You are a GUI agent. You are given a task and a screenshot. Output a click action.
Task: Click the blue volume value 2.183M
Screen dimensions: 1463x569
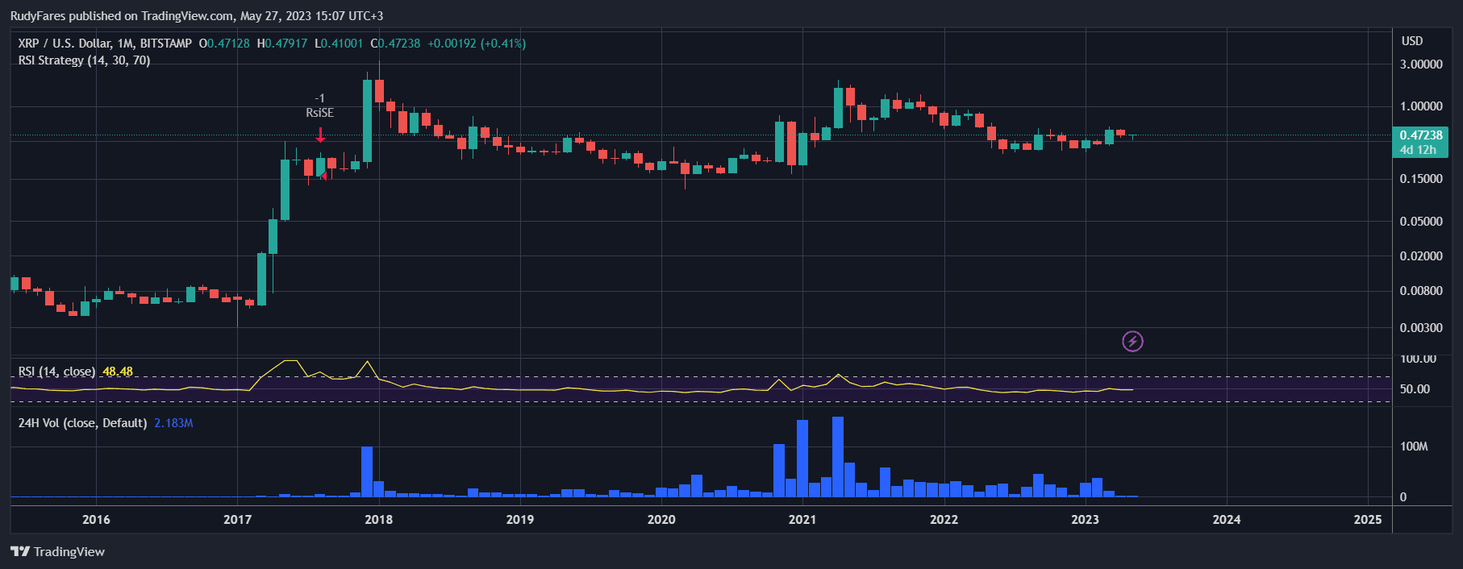(x=173, y=423)
